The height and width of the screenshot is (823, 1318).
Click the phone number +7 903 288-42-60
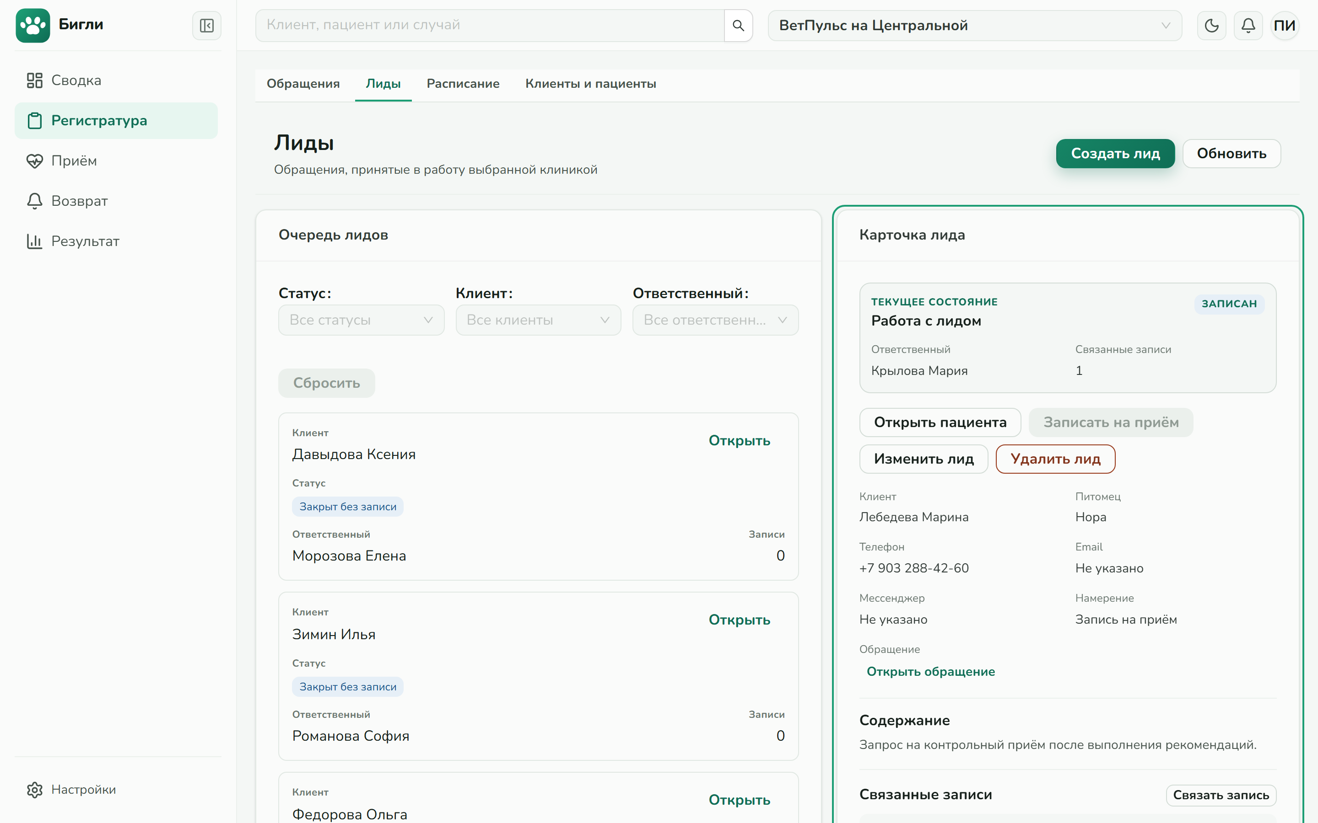tap(914, 568)
